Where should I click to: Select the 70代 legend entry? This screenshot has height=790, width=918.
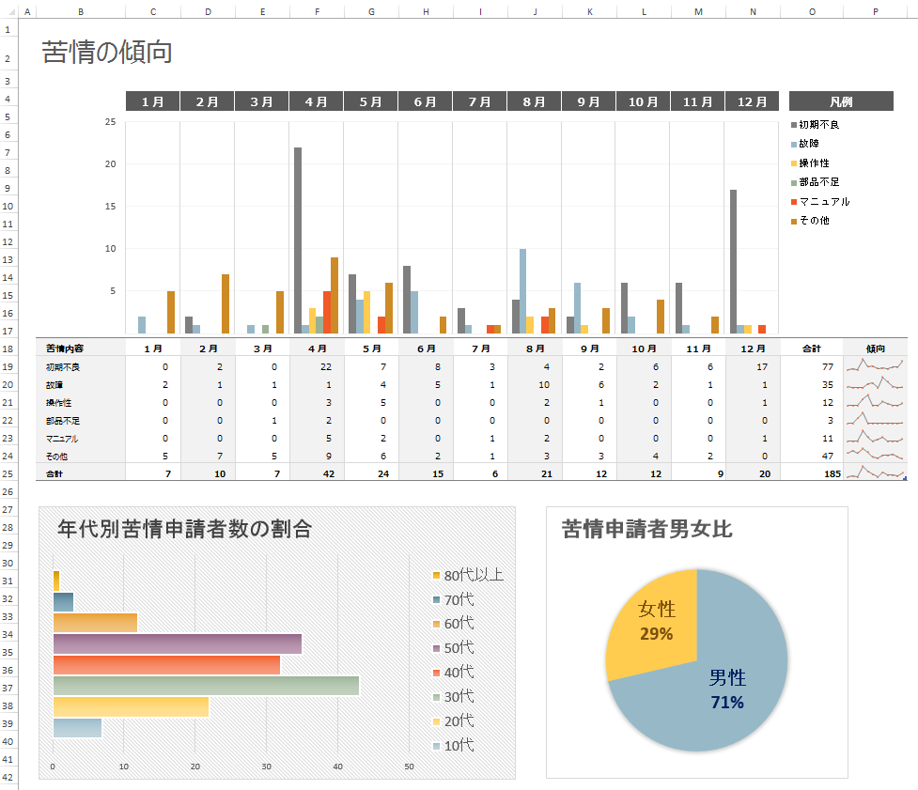454,600
